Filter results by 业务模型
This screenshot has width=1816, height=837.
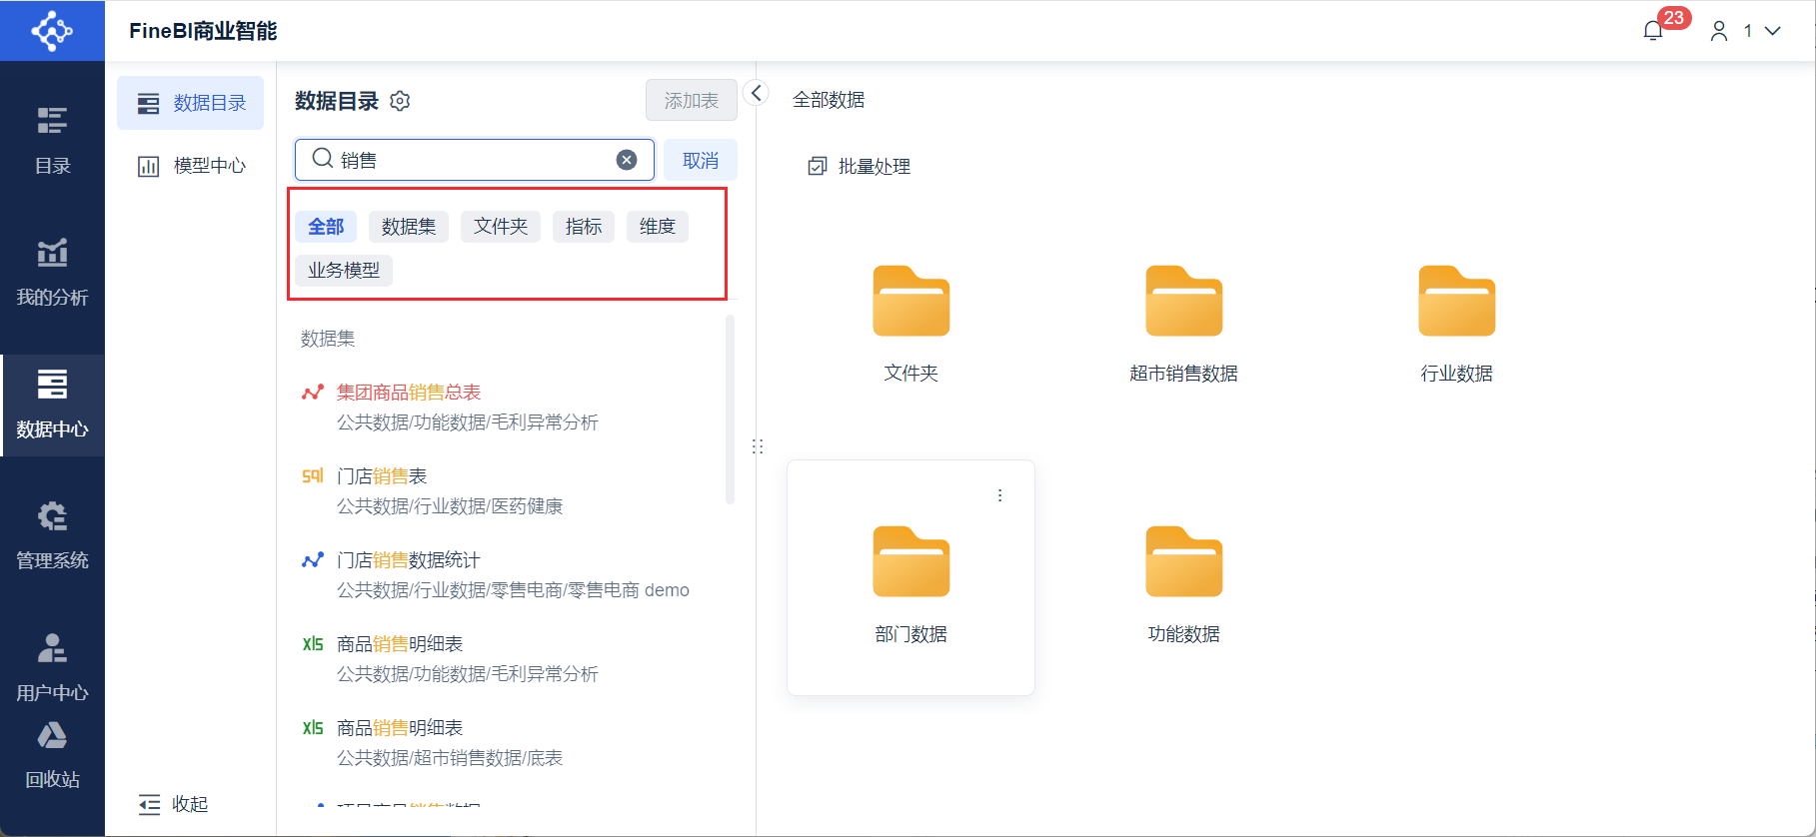(344, 271)
